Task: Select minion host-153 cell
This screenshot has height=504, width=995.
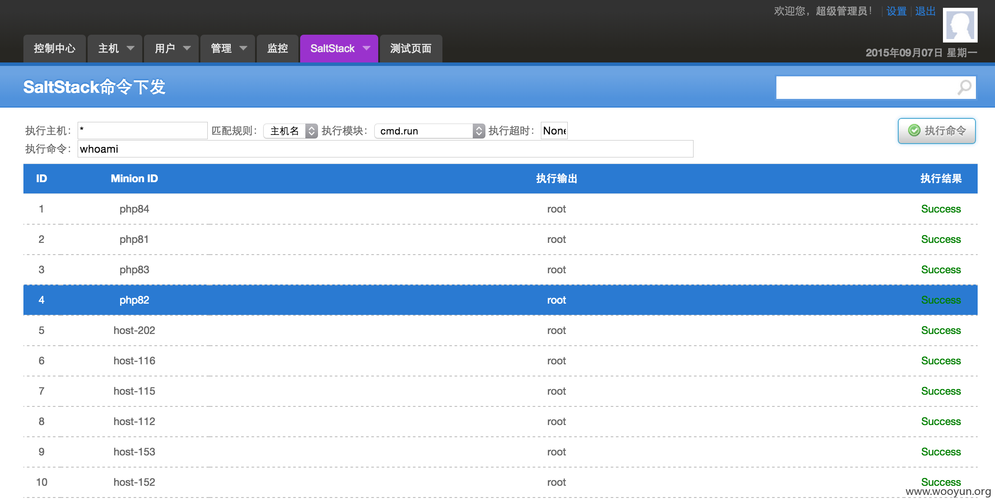Action: click(x=134, y=452)
